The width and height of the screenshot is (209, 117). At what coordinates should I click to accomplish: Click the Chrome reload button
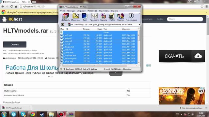[11, 6]
